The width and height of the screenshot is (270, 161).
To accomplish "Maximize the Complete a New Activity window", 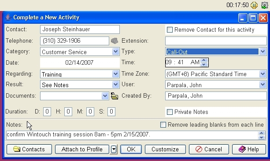I will click(253, 18).
